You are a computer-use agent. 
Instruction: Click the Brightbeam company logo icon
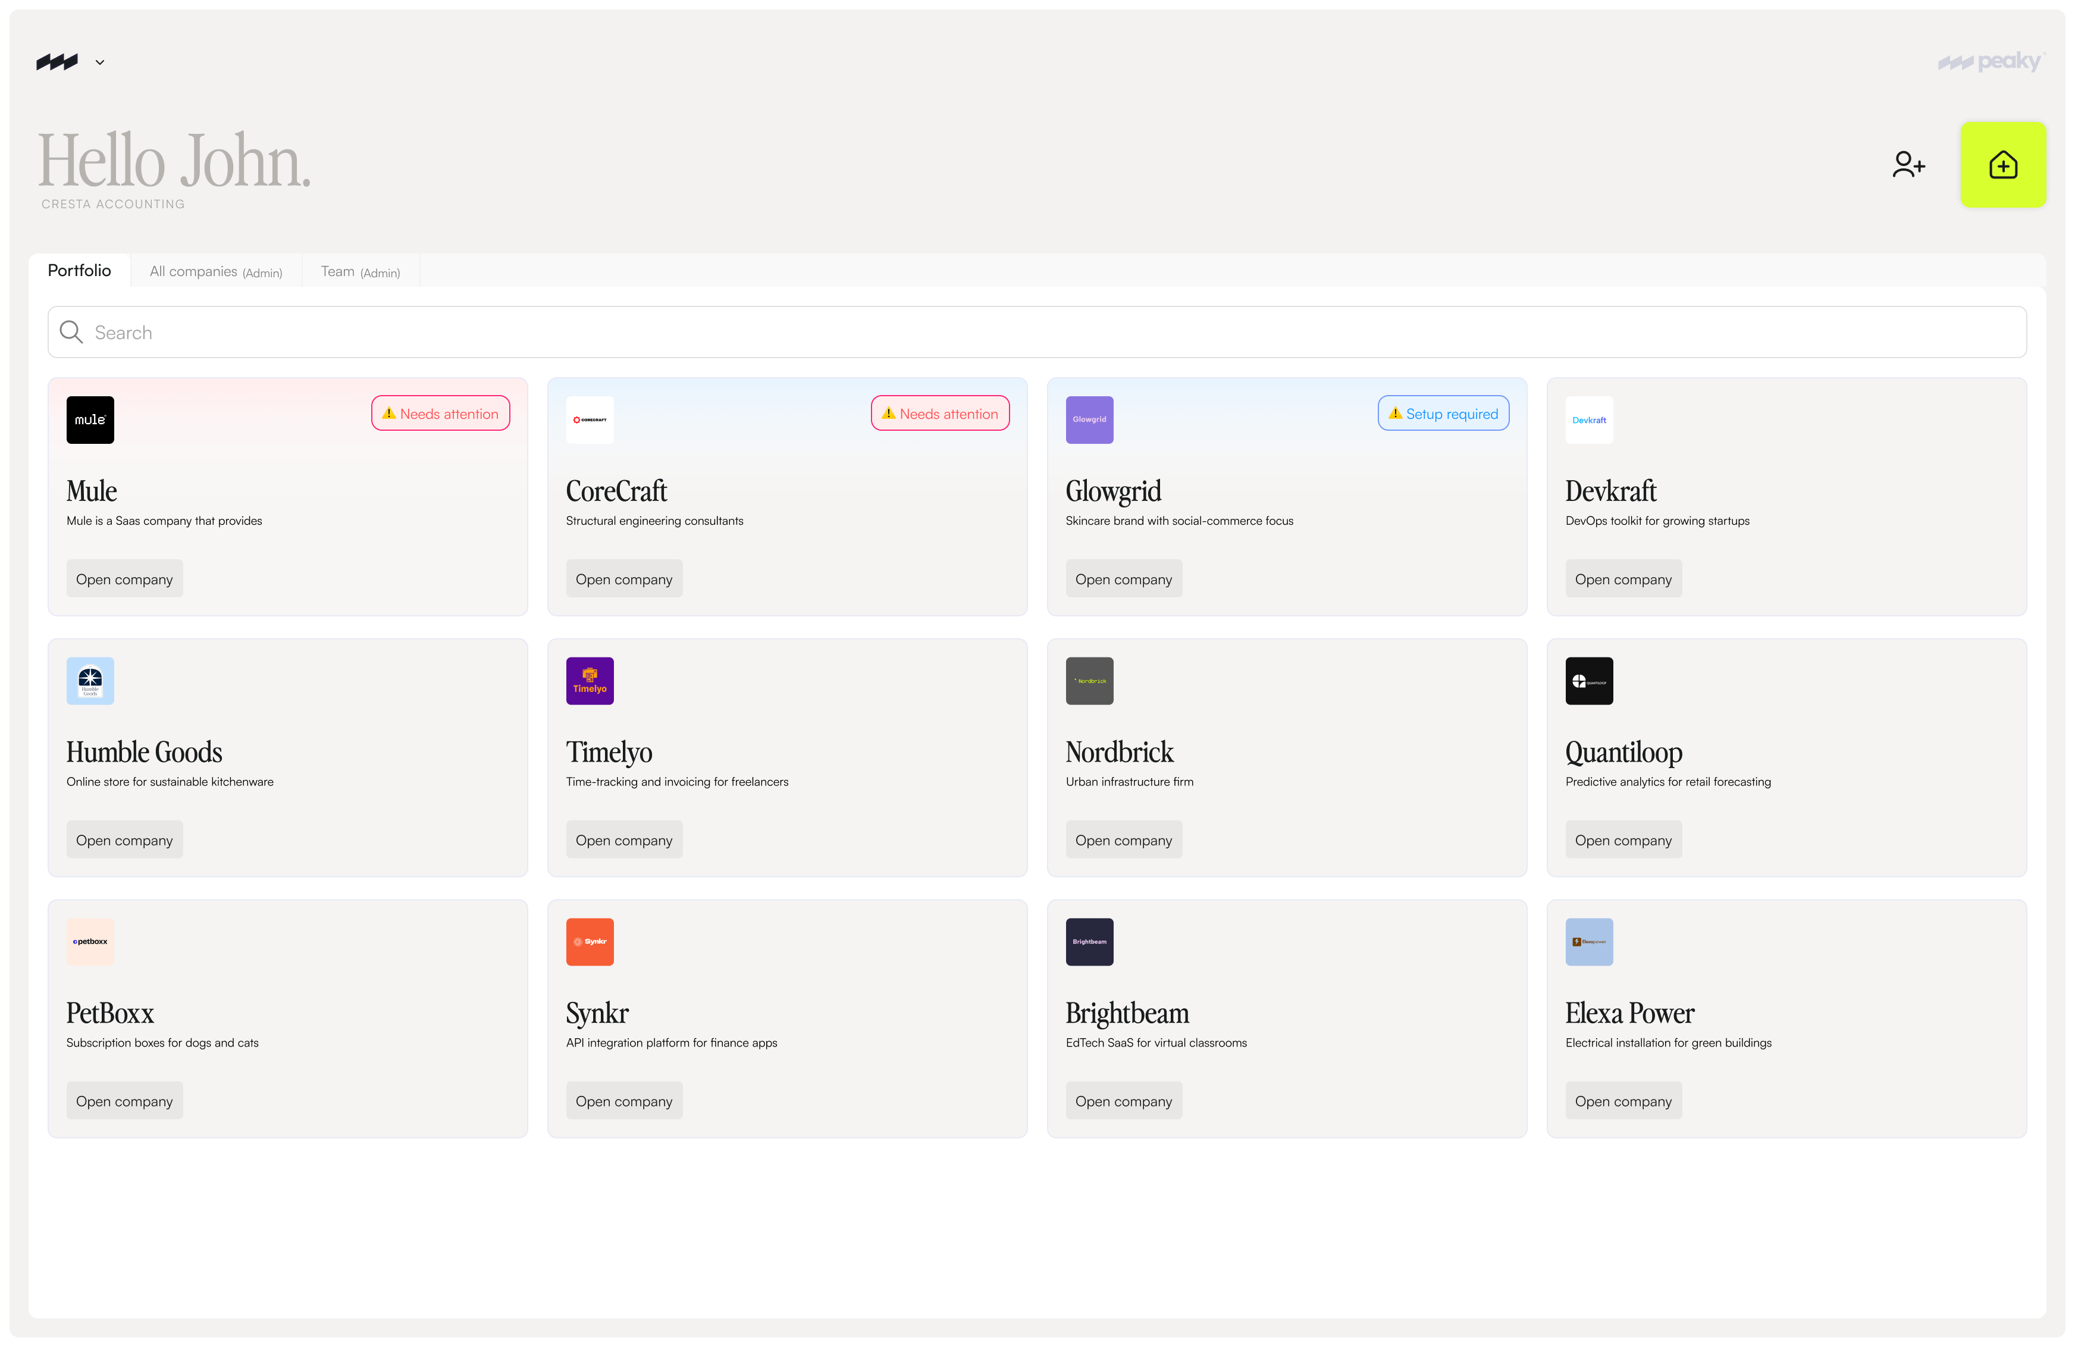point(1089,942)
